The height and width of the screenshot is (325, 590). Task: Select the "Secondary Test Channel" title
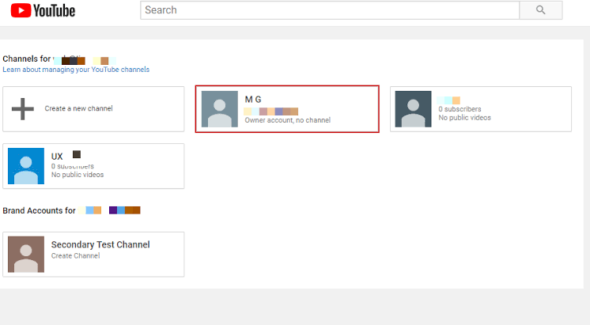pos(100,245)
